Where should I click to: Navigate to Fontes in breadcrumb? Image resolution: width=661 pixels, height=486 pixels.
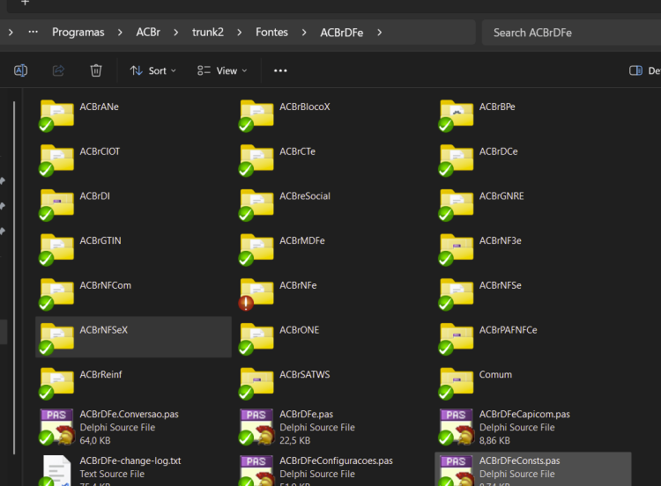pos(271,33)
